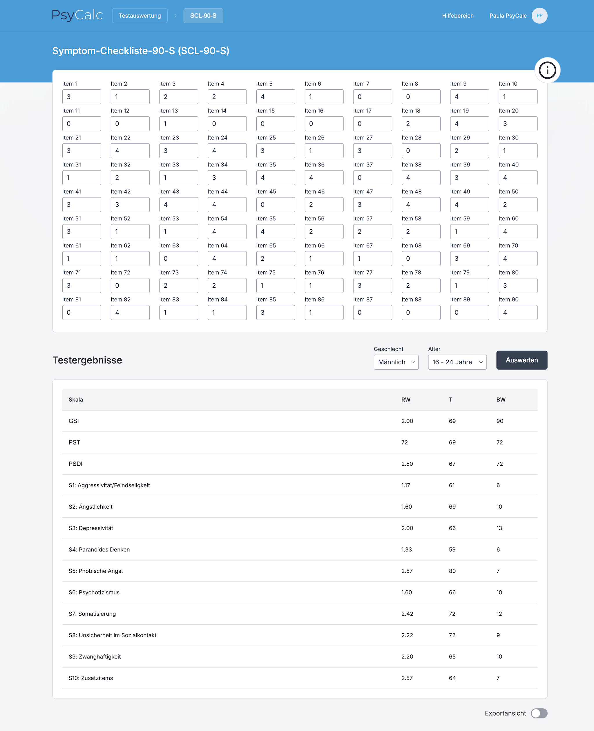The height and width of the screenshot is (731, 594).
Task: Open the PP user avatar
Action: click(x=539, y=16)
